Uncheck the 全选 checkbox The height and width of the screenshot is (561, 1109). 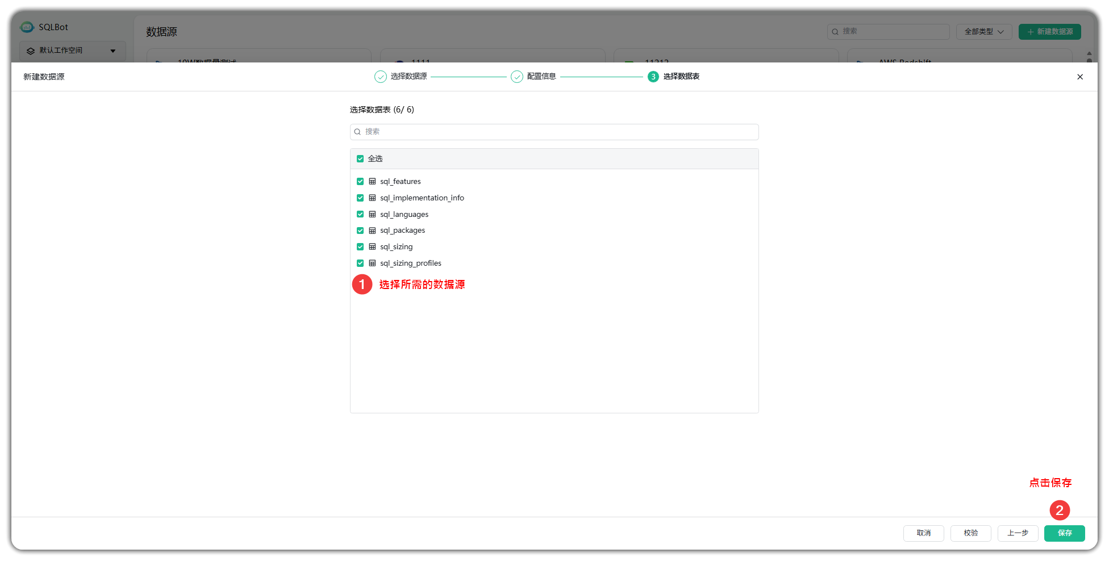tap(360, 158)
